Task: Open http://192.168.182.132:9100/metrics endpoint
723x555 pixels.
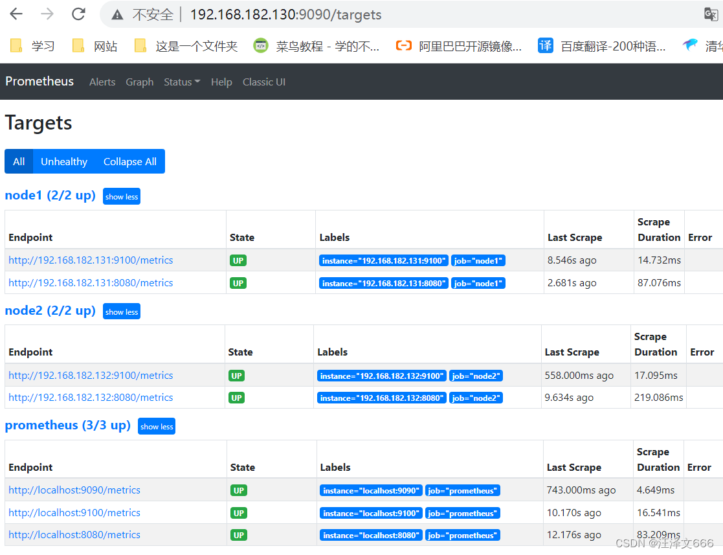Action: pyautogui.click(x=91, y=376)
